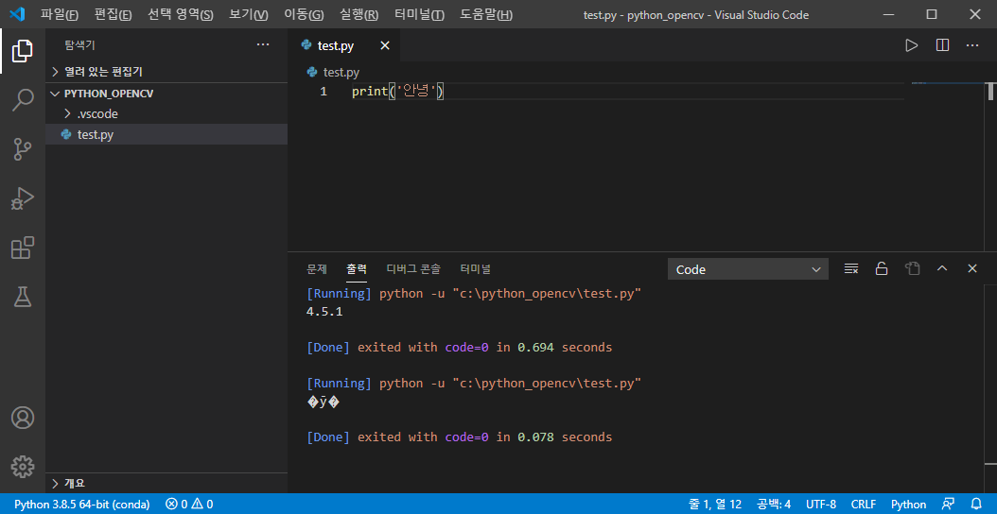Open the Testing flask view

pyautogui.click(x=23, y=297)
